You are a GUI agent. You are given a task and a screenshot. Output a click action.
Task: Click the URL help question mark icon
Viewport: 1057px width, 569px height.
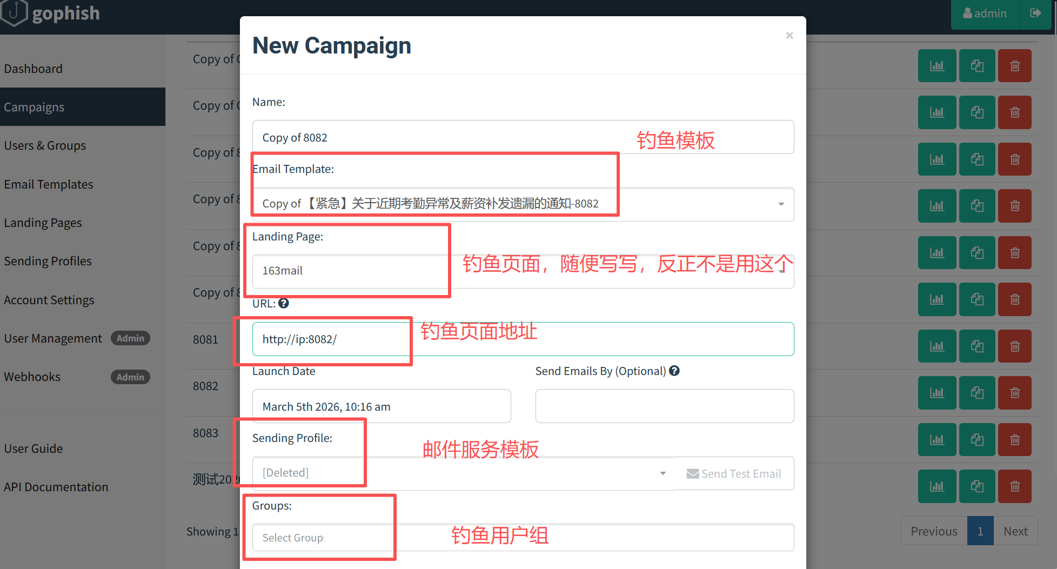click(284, 304)
